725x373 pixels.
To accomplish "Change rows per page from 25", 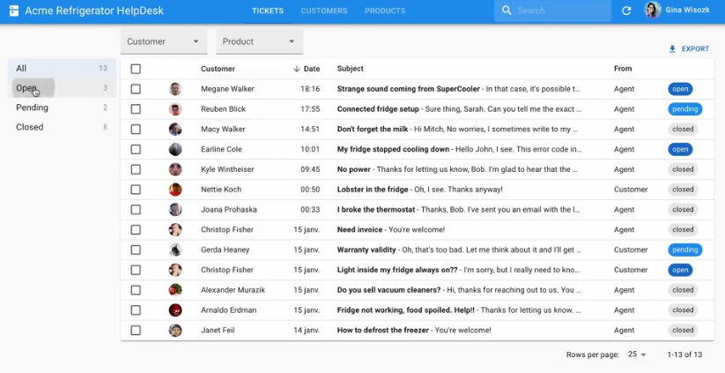I will point(637,354).
